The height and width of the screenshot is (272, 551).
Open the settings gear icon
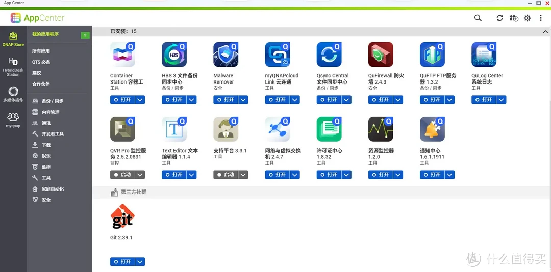528,18
